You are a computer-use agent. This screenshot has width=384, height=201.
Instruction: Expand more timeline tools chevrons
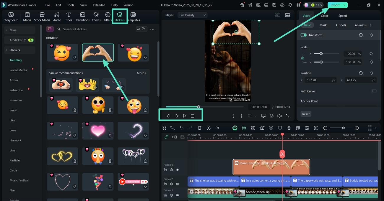[x=218, y=128]
